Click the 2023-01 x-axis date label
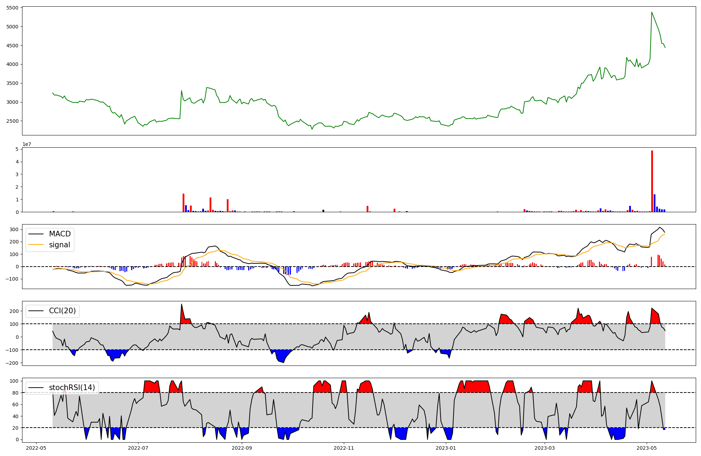This screenshot has height=456, width=701. tap(446, 448)
